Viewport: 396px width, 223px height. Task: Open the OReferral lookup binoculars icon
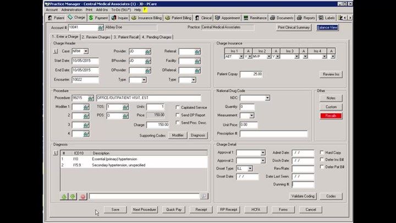(197, 70)
